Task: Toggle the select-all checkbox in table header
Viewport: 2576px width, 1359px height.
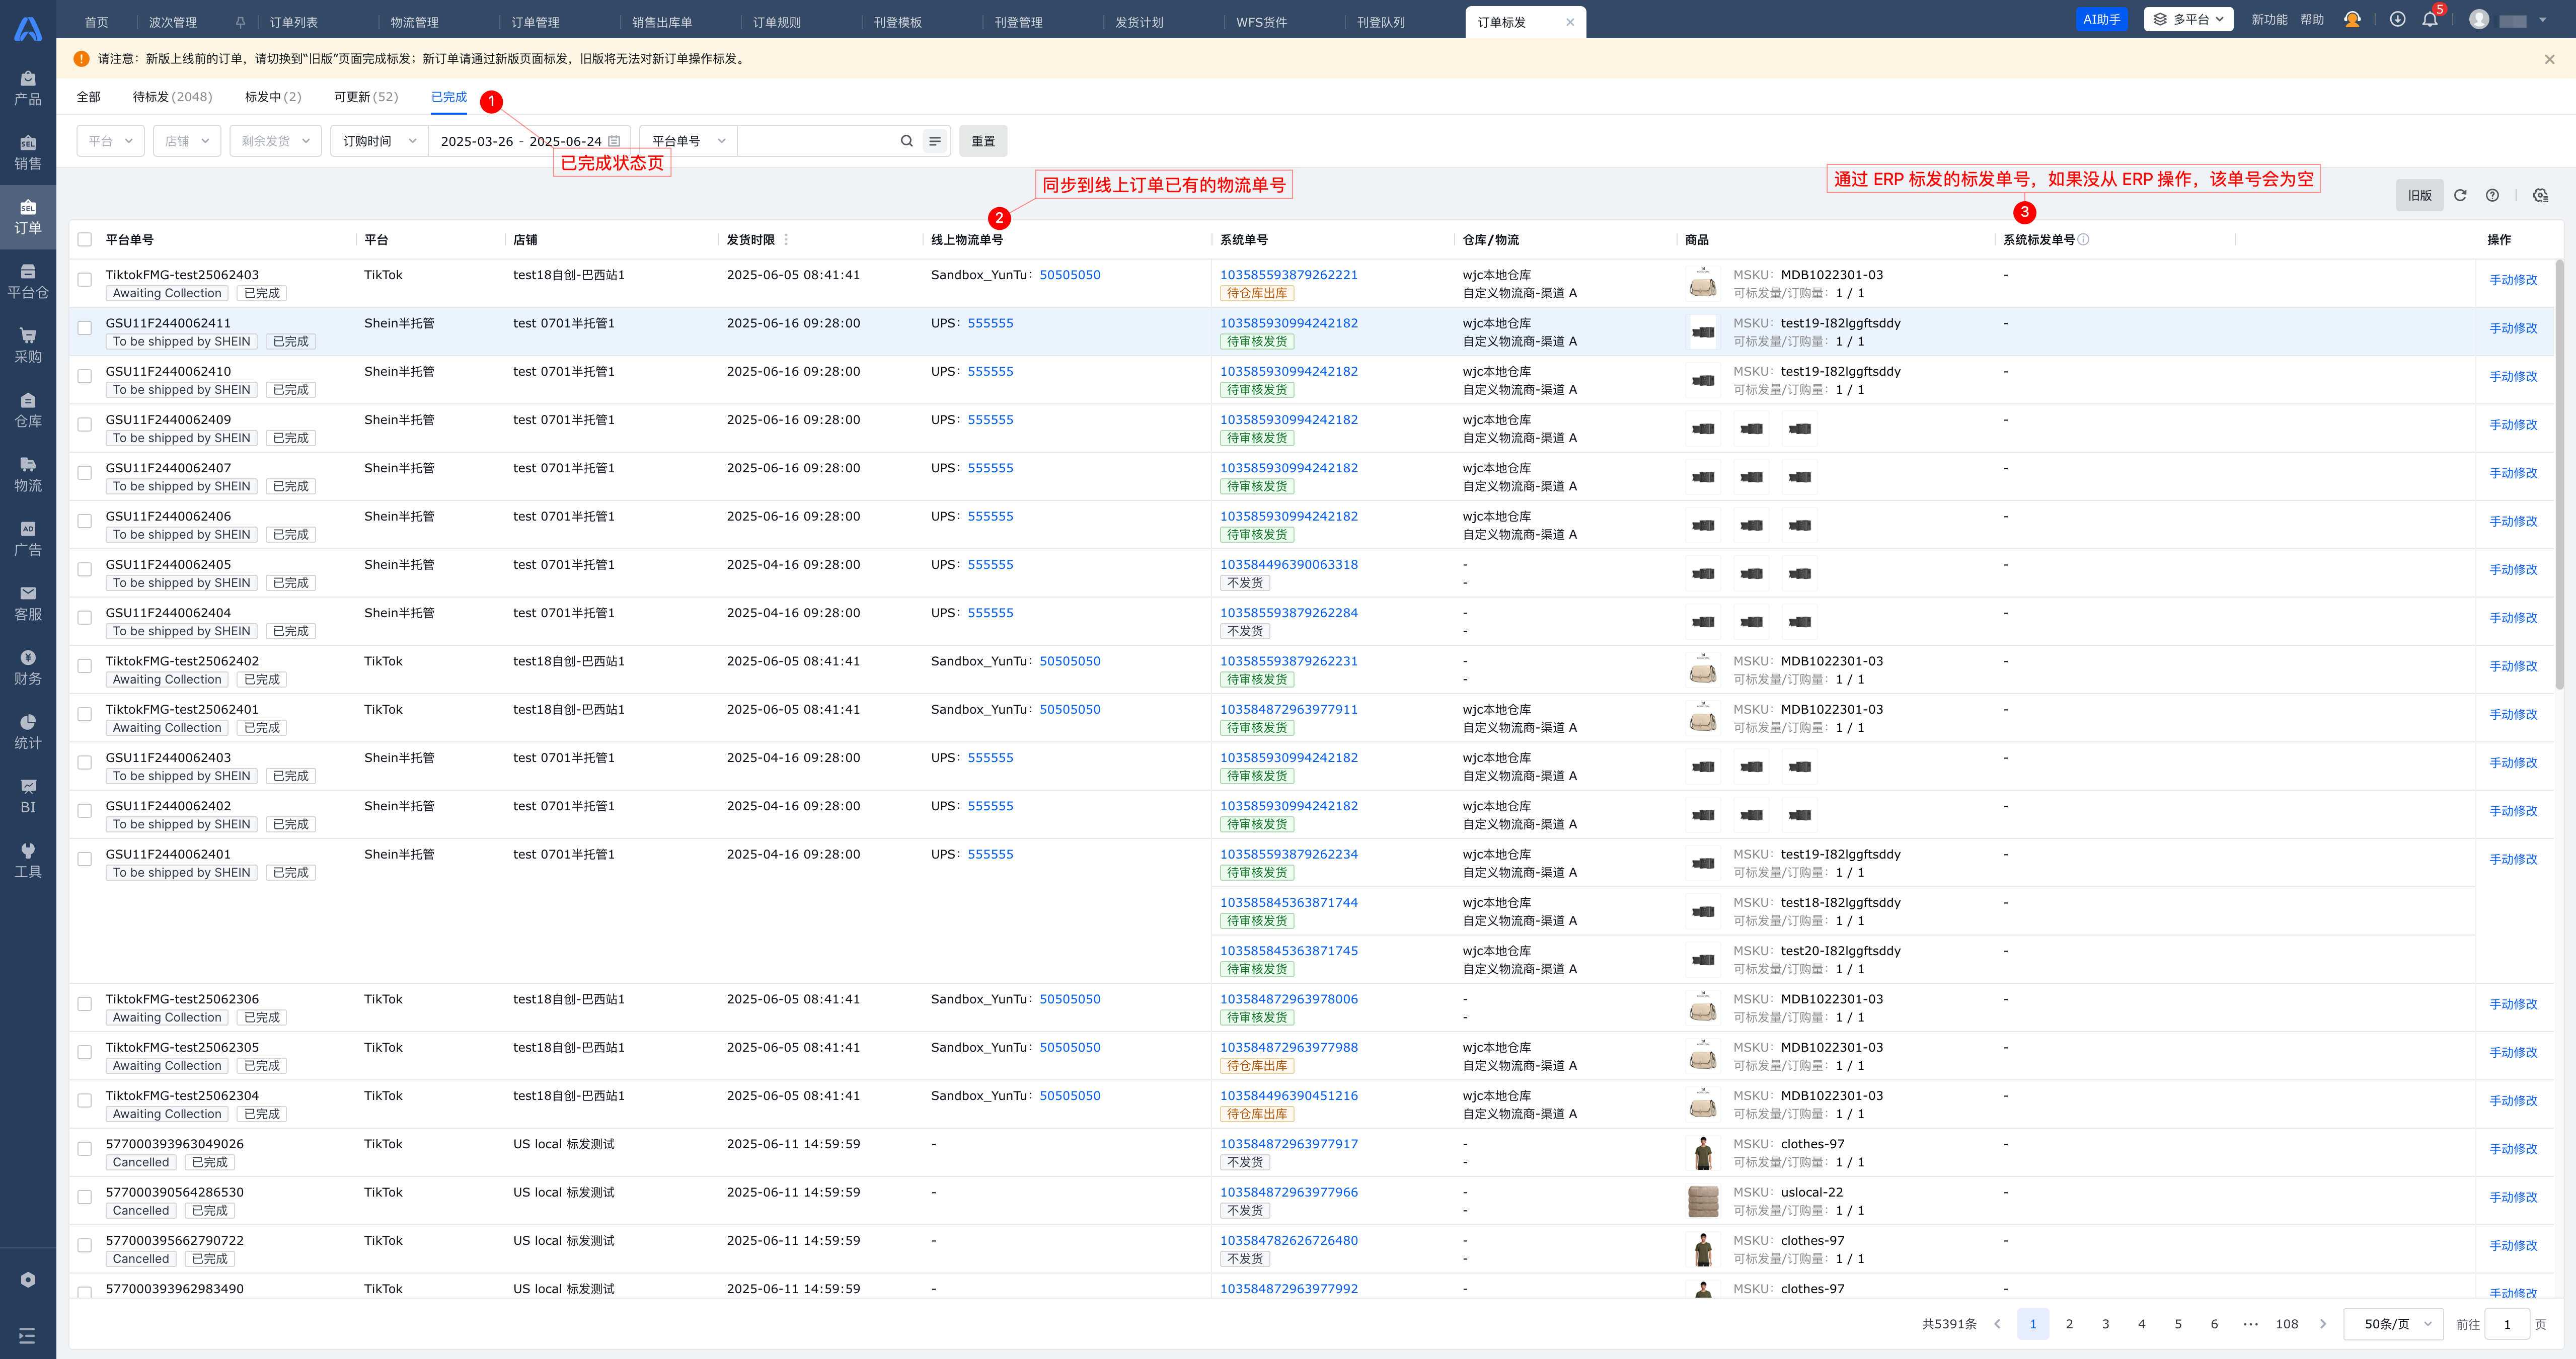Action: [85, 240]
